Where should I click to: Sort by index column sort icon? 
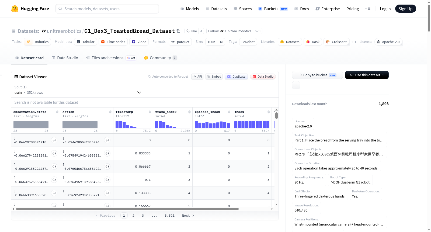(269, 112)
